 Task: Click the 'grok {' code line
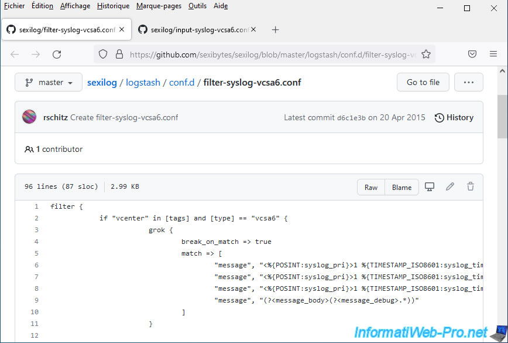(x=161, y=230)
